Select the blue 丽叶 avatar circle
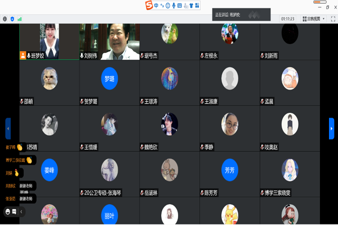 109,215
